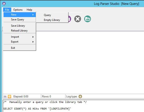Screen dimensions: 144x112
Task: Open the Help menu
Action: 29,10
